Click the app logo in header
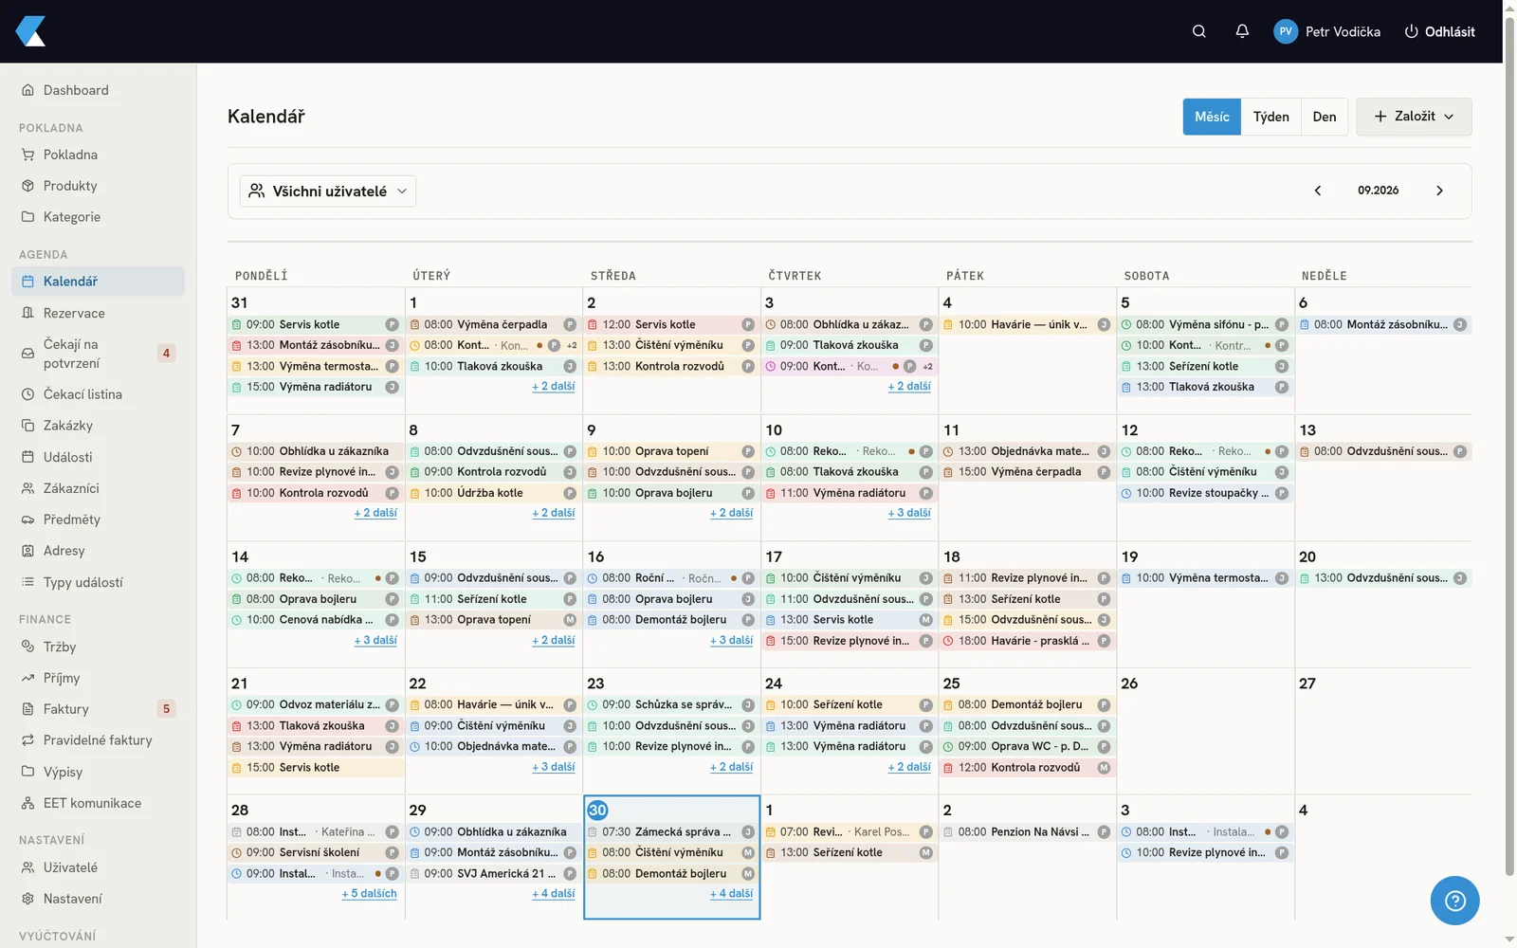Screen dimensions: 1517x948 30,31
